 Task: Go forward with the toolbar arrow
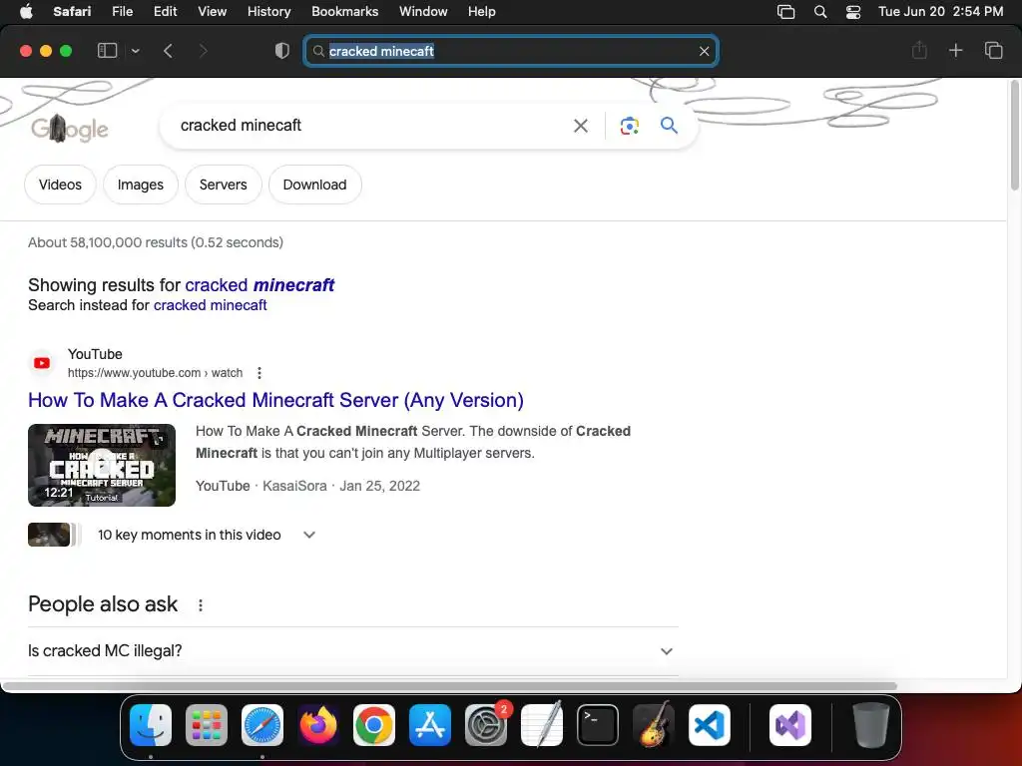tap(203, 51)
